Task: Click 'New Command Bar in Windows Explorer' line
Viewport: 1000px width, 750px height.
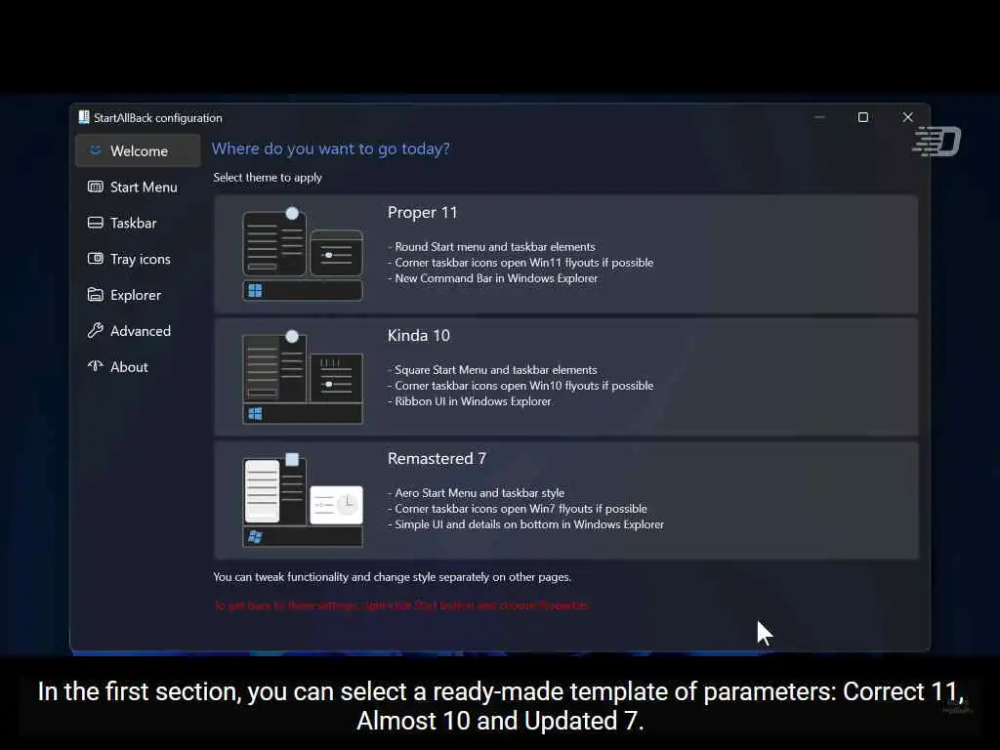Action: (492, 278)
